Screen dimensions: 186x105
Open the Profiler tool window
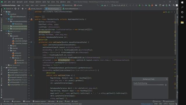coord(51,101)
